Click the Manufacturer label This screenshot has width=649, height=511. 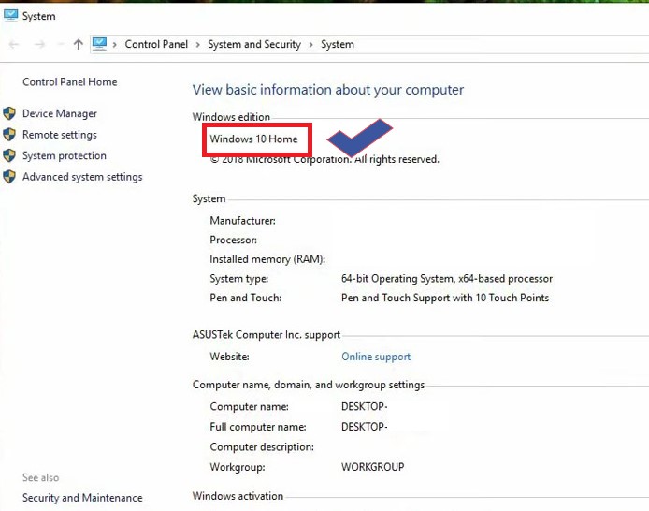(x=242, y=221)
